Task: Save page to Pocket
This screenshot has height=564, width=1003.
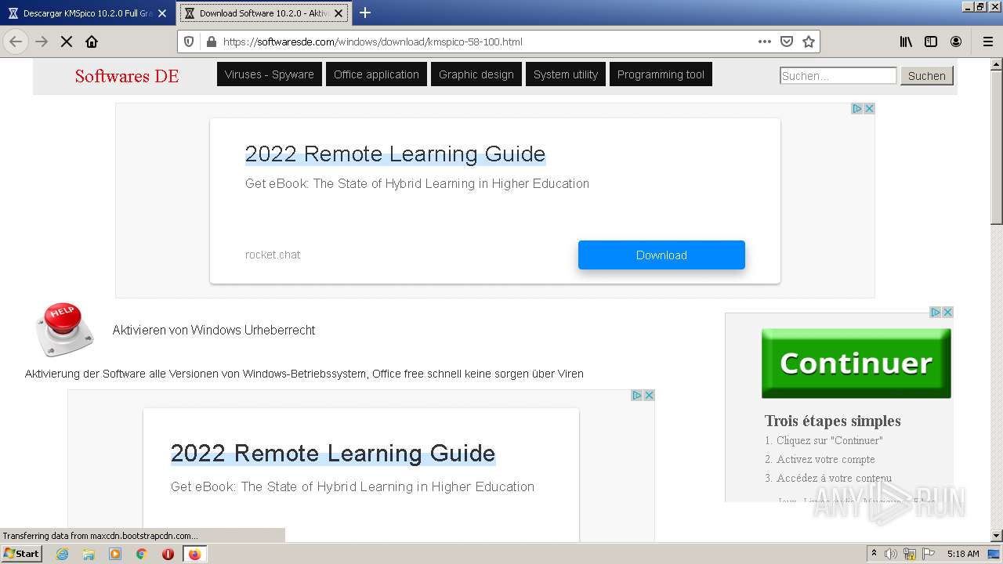Action: (787, 42)
